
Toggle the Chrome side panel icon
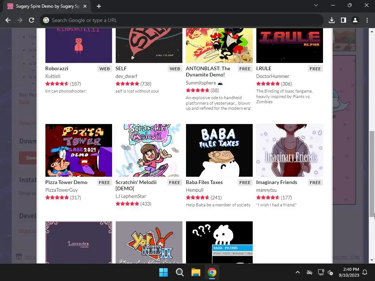coord(344,20)
